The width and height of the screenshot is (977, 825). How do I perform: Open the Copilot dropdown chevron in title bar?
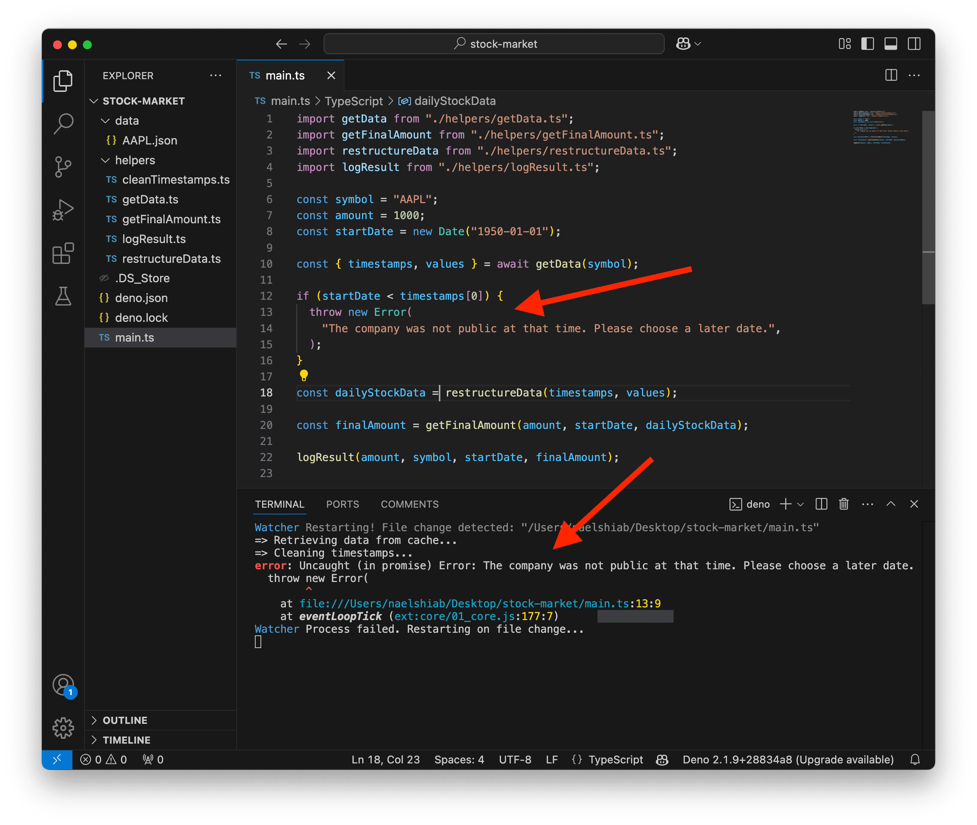(x=698, y=44)
